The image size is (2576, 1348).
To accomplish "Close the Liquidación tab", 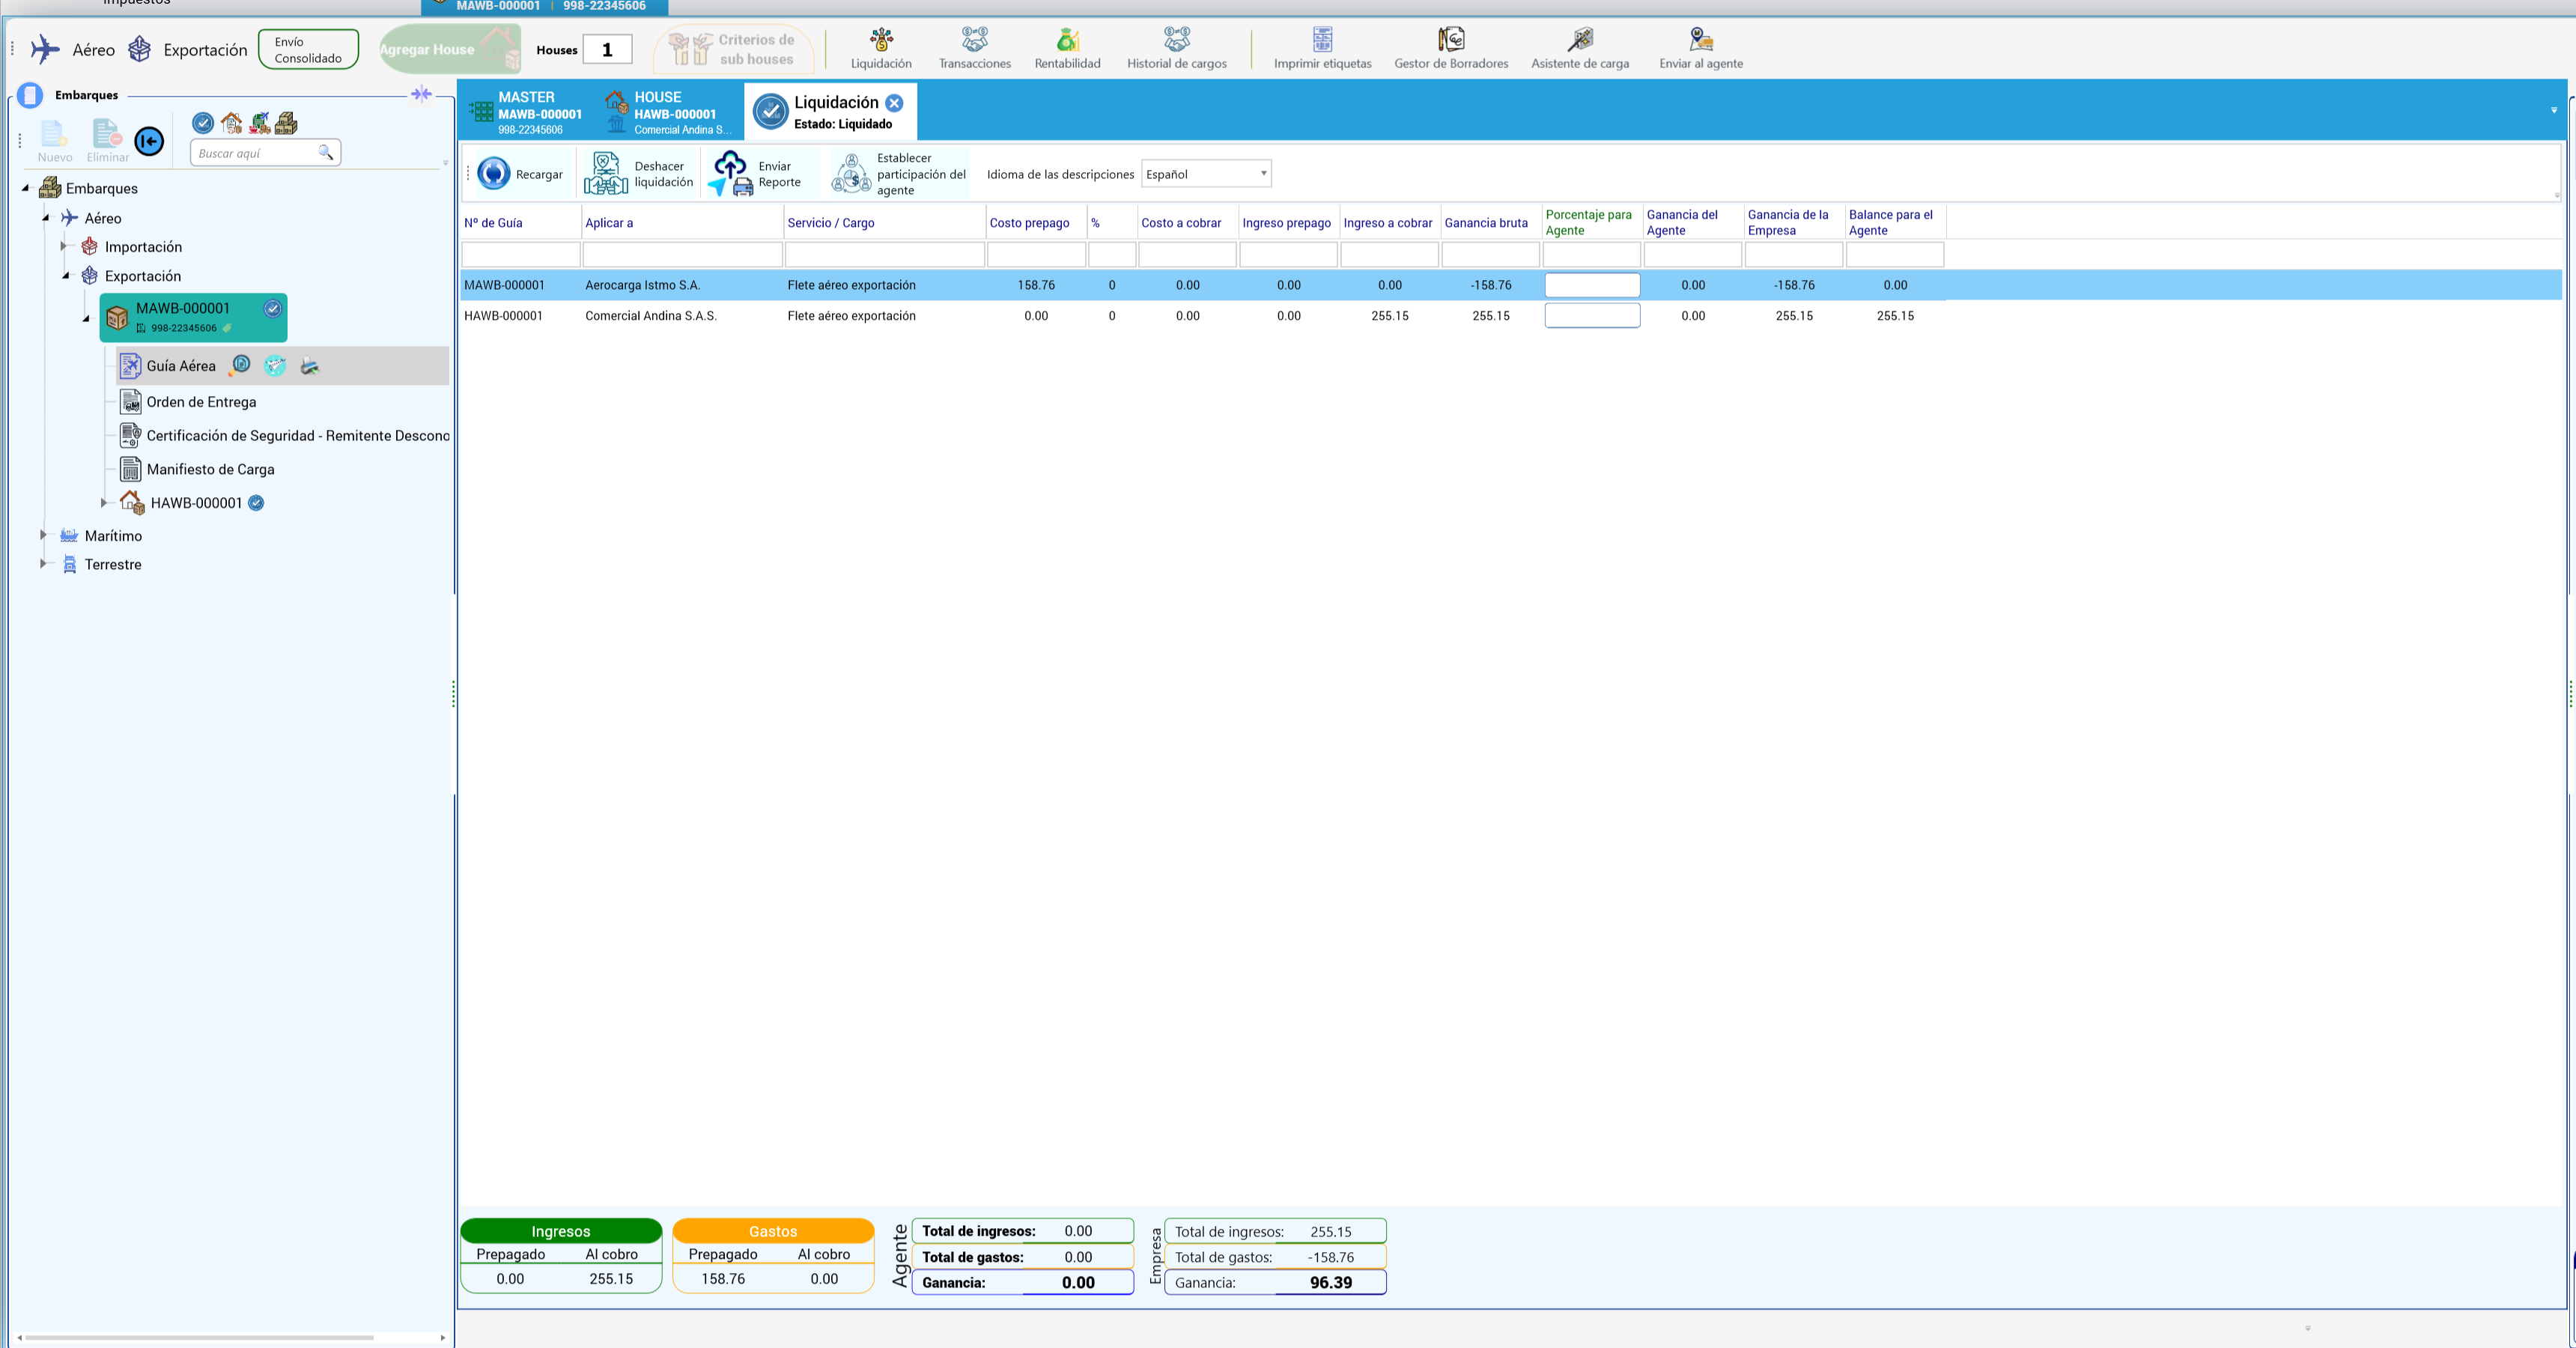I will click(x=894, y=103).
